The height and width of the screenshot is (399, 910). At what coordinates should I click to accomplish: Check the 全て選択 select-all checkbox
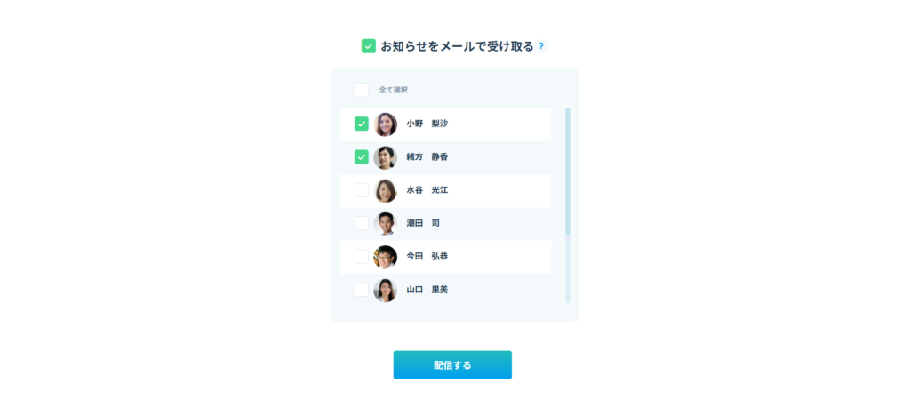point(362,90)
